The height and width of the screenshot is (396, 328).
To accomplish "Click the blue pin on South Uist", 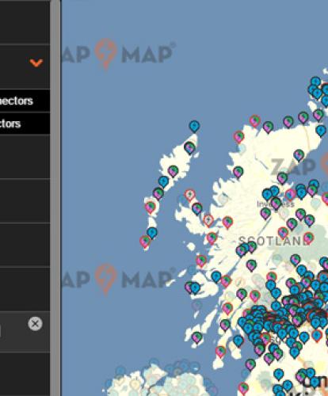I will (152, 234).
